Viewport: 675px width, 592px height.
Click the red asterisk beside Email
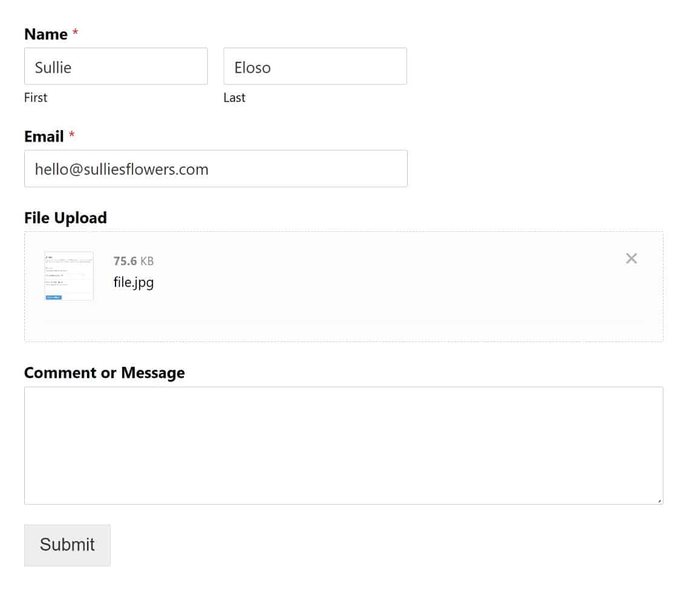click(x=71, y=137)
